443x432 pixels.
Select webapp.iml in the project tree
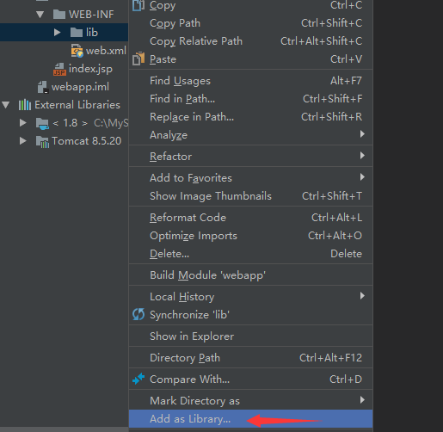(80, 87)
